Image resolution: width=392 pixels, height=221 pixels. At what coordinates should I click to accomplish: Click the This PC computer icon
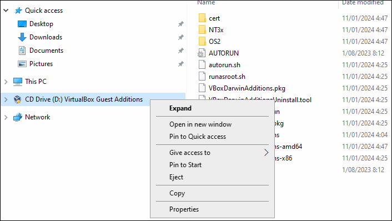tap(18, 82)
